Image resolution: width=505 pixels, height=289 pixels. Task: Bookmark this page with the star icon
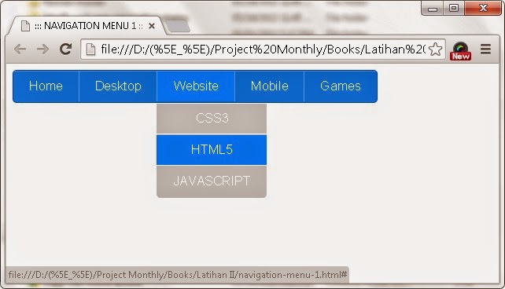435,49
